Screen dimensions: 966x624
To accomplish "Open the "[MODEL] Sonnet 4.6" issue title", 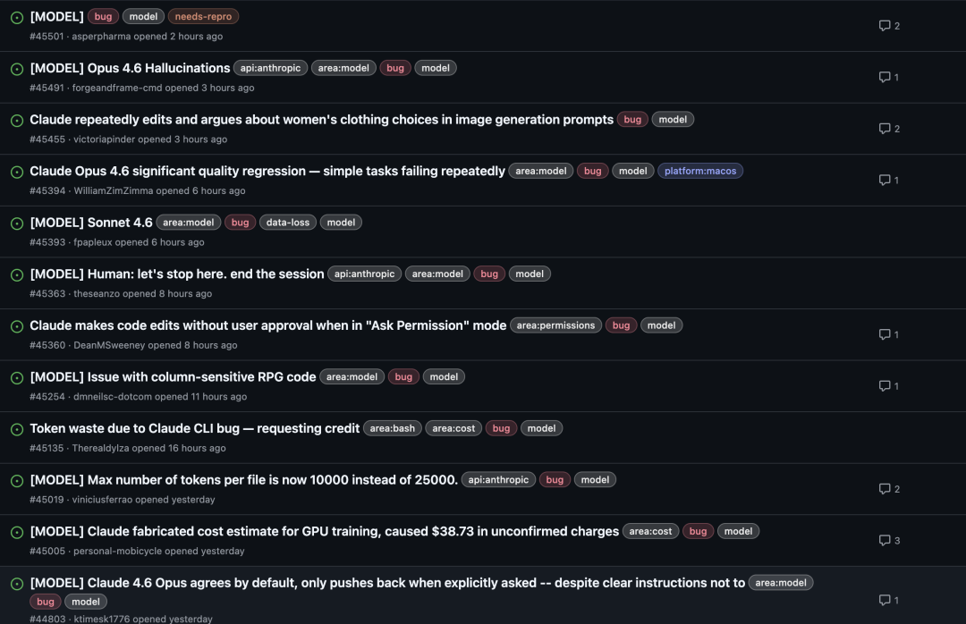I will [x=91, y=223].
